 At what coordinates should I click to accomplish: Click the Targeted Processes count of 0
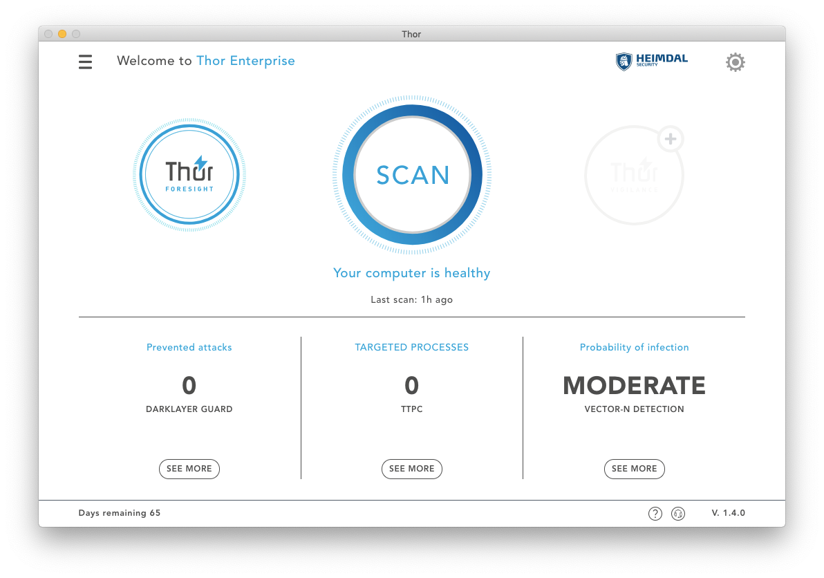point(412,386)
